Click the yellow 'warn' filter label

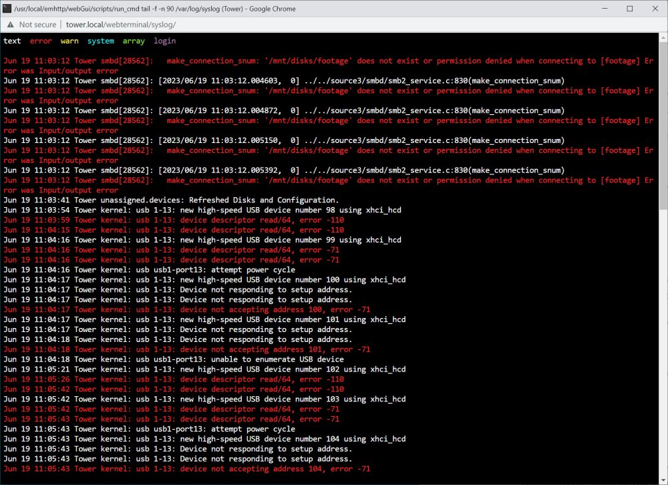tap(69, 41)
